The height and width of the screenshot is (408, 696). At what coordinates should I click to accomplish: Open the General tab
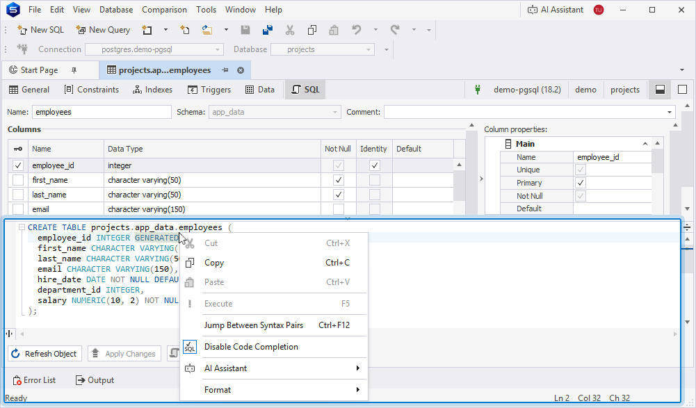pos(29,90)
